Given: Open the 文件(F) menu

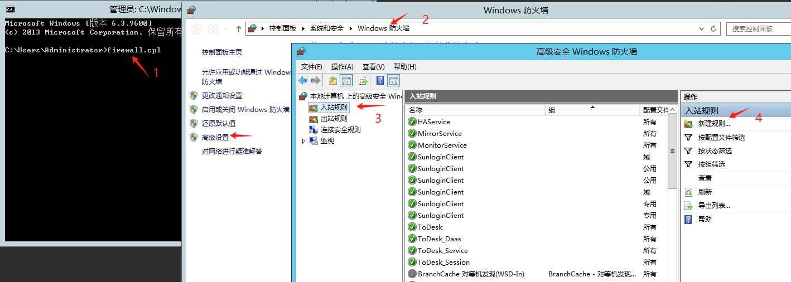Looking at the screenshot, I should tap(312, 66).
